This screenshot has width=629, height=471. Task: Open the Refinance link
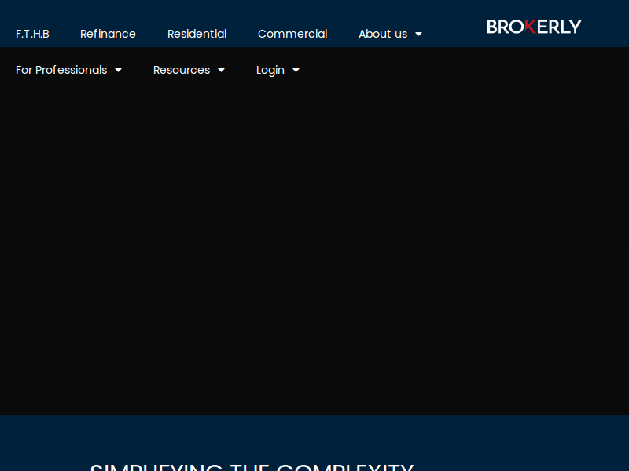[108, 34]
